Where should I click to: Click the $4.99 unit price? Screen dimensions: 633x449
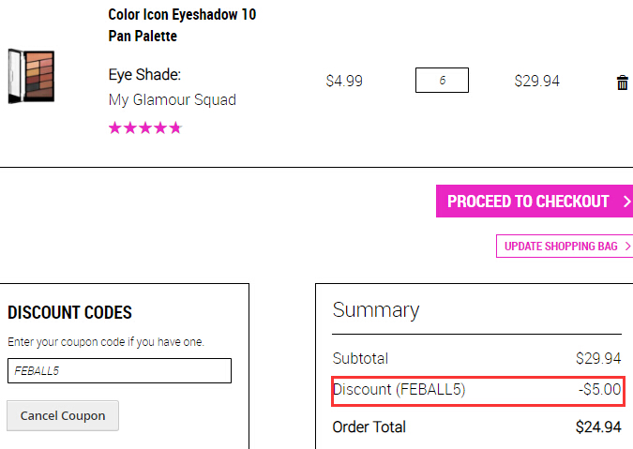[x=344, y=82]
